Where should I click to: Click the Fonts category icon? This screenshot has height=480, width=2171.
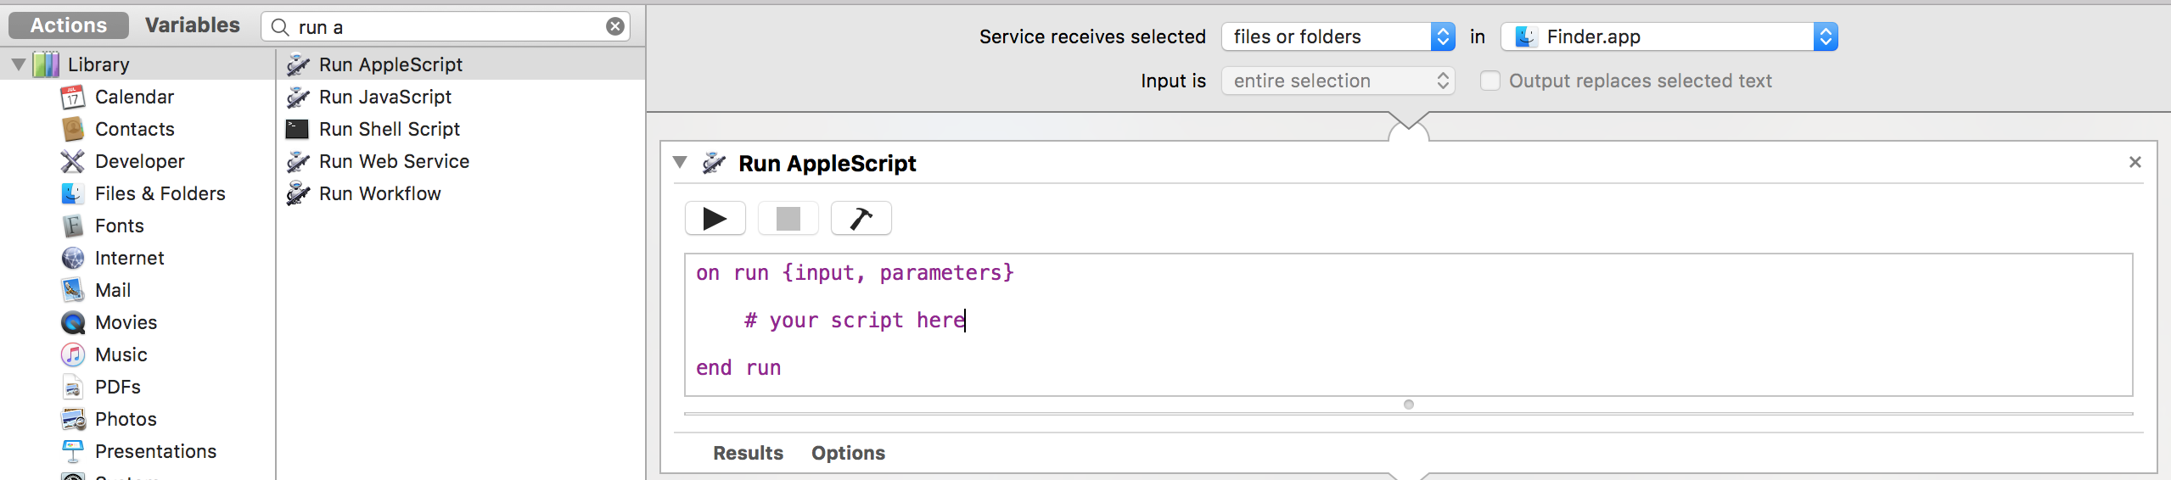pyautogui.click(x=73, y=226)
